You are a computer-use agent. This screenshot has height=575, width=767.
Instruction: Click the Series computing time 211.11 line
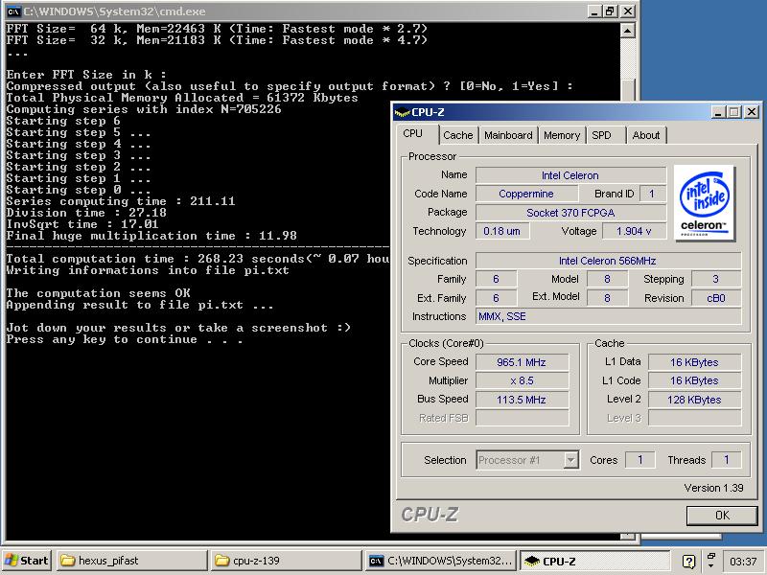(121, 201)
